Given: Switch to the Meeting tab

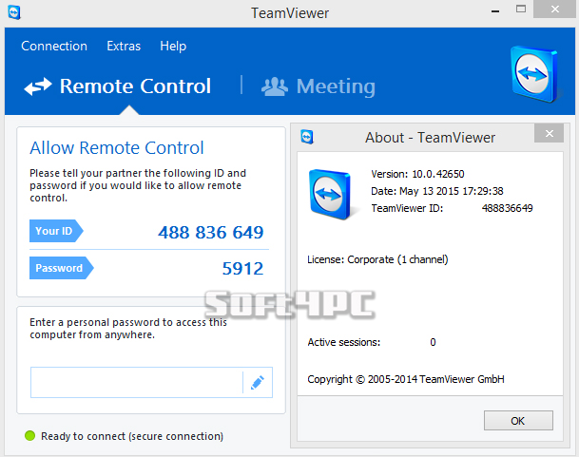Looking at the screenshot, I should [x=318, y=87].
